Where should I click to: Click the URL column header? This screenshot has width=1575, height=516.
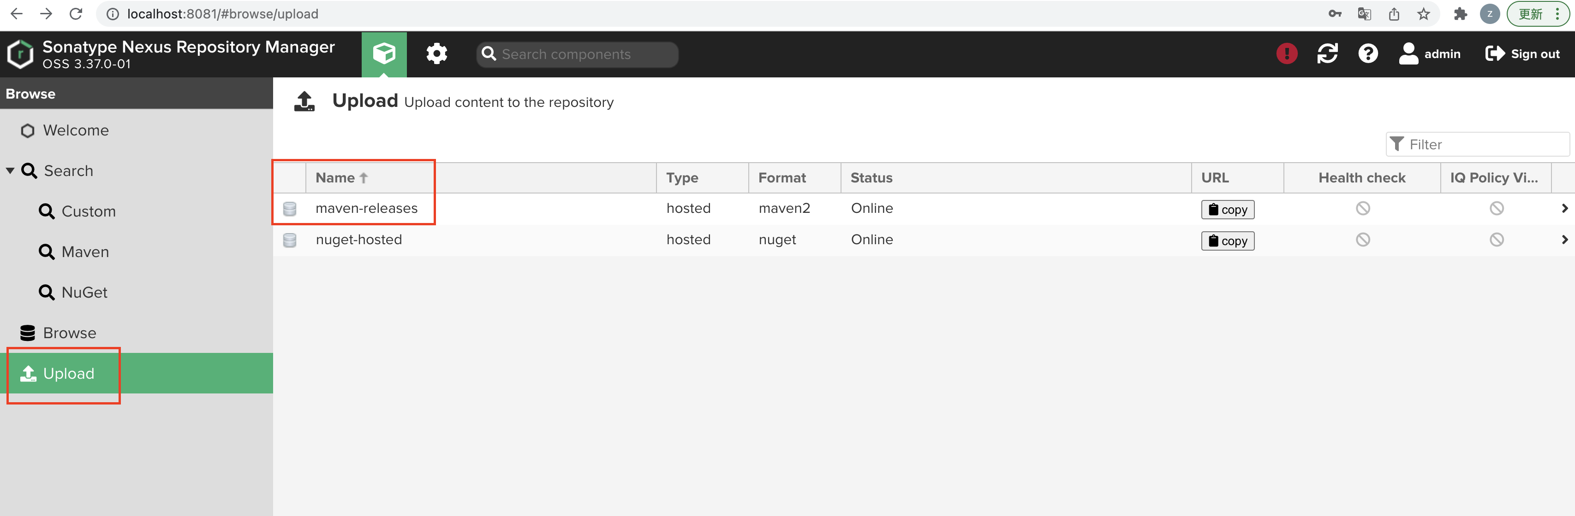1237,178
